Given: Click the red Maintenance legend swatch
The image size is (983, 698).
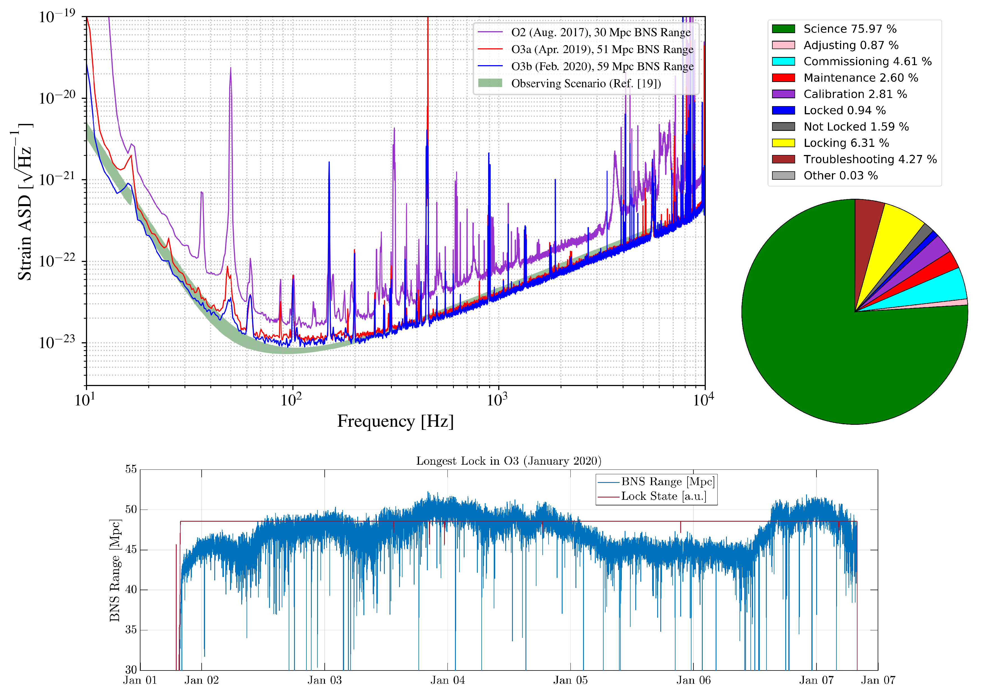Looking at the screenshot, I should tap(783, 78).
